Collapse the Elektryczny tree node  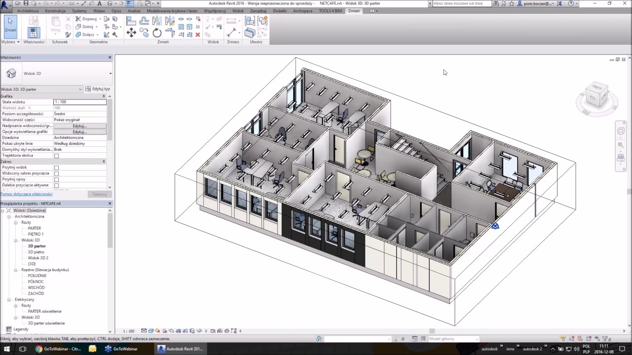[x=9, y=299]
